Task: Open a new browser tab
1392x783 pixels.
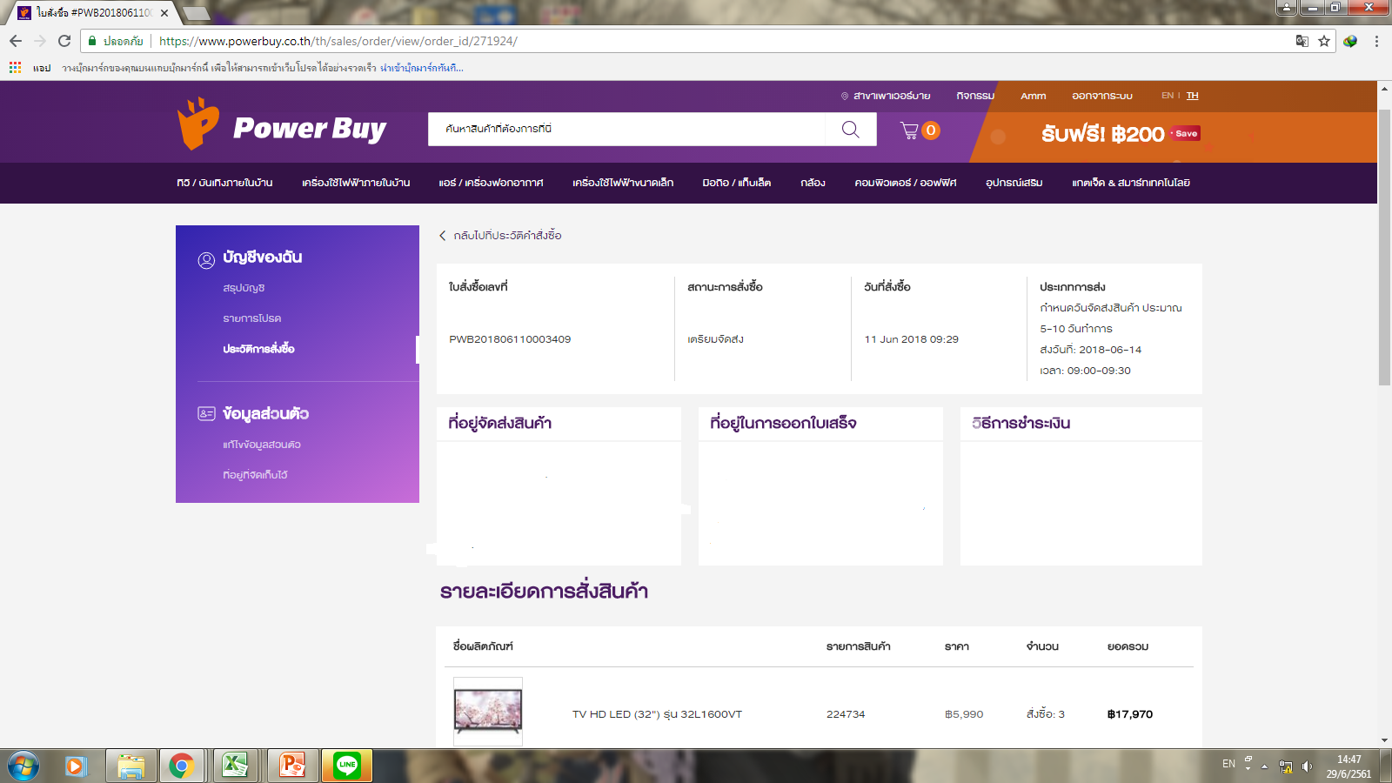Action: (x=197, y=13)
